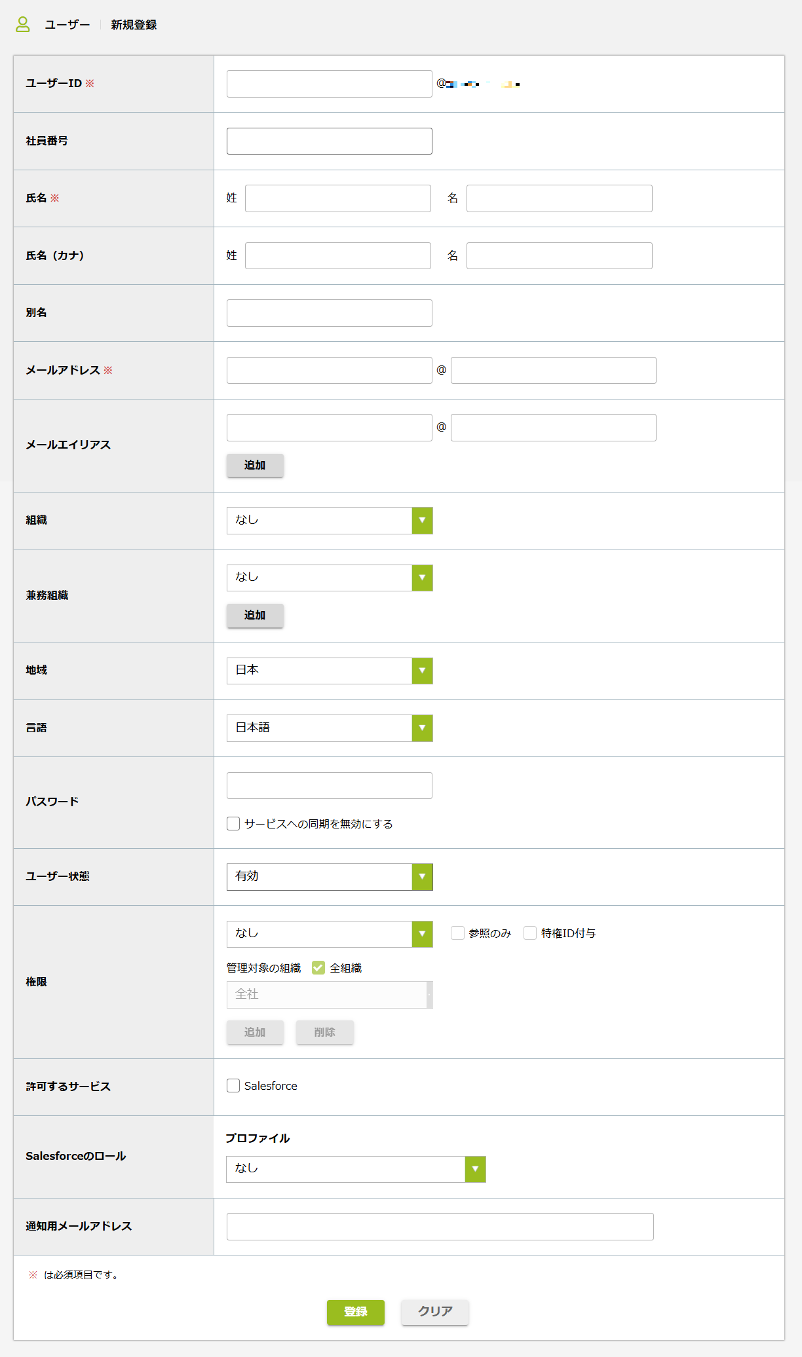Image resolution: width=802 pixels, height=1357 pixels.
Task: Open the 地域 dropdown showing 日本
Action: coord(330,671)
